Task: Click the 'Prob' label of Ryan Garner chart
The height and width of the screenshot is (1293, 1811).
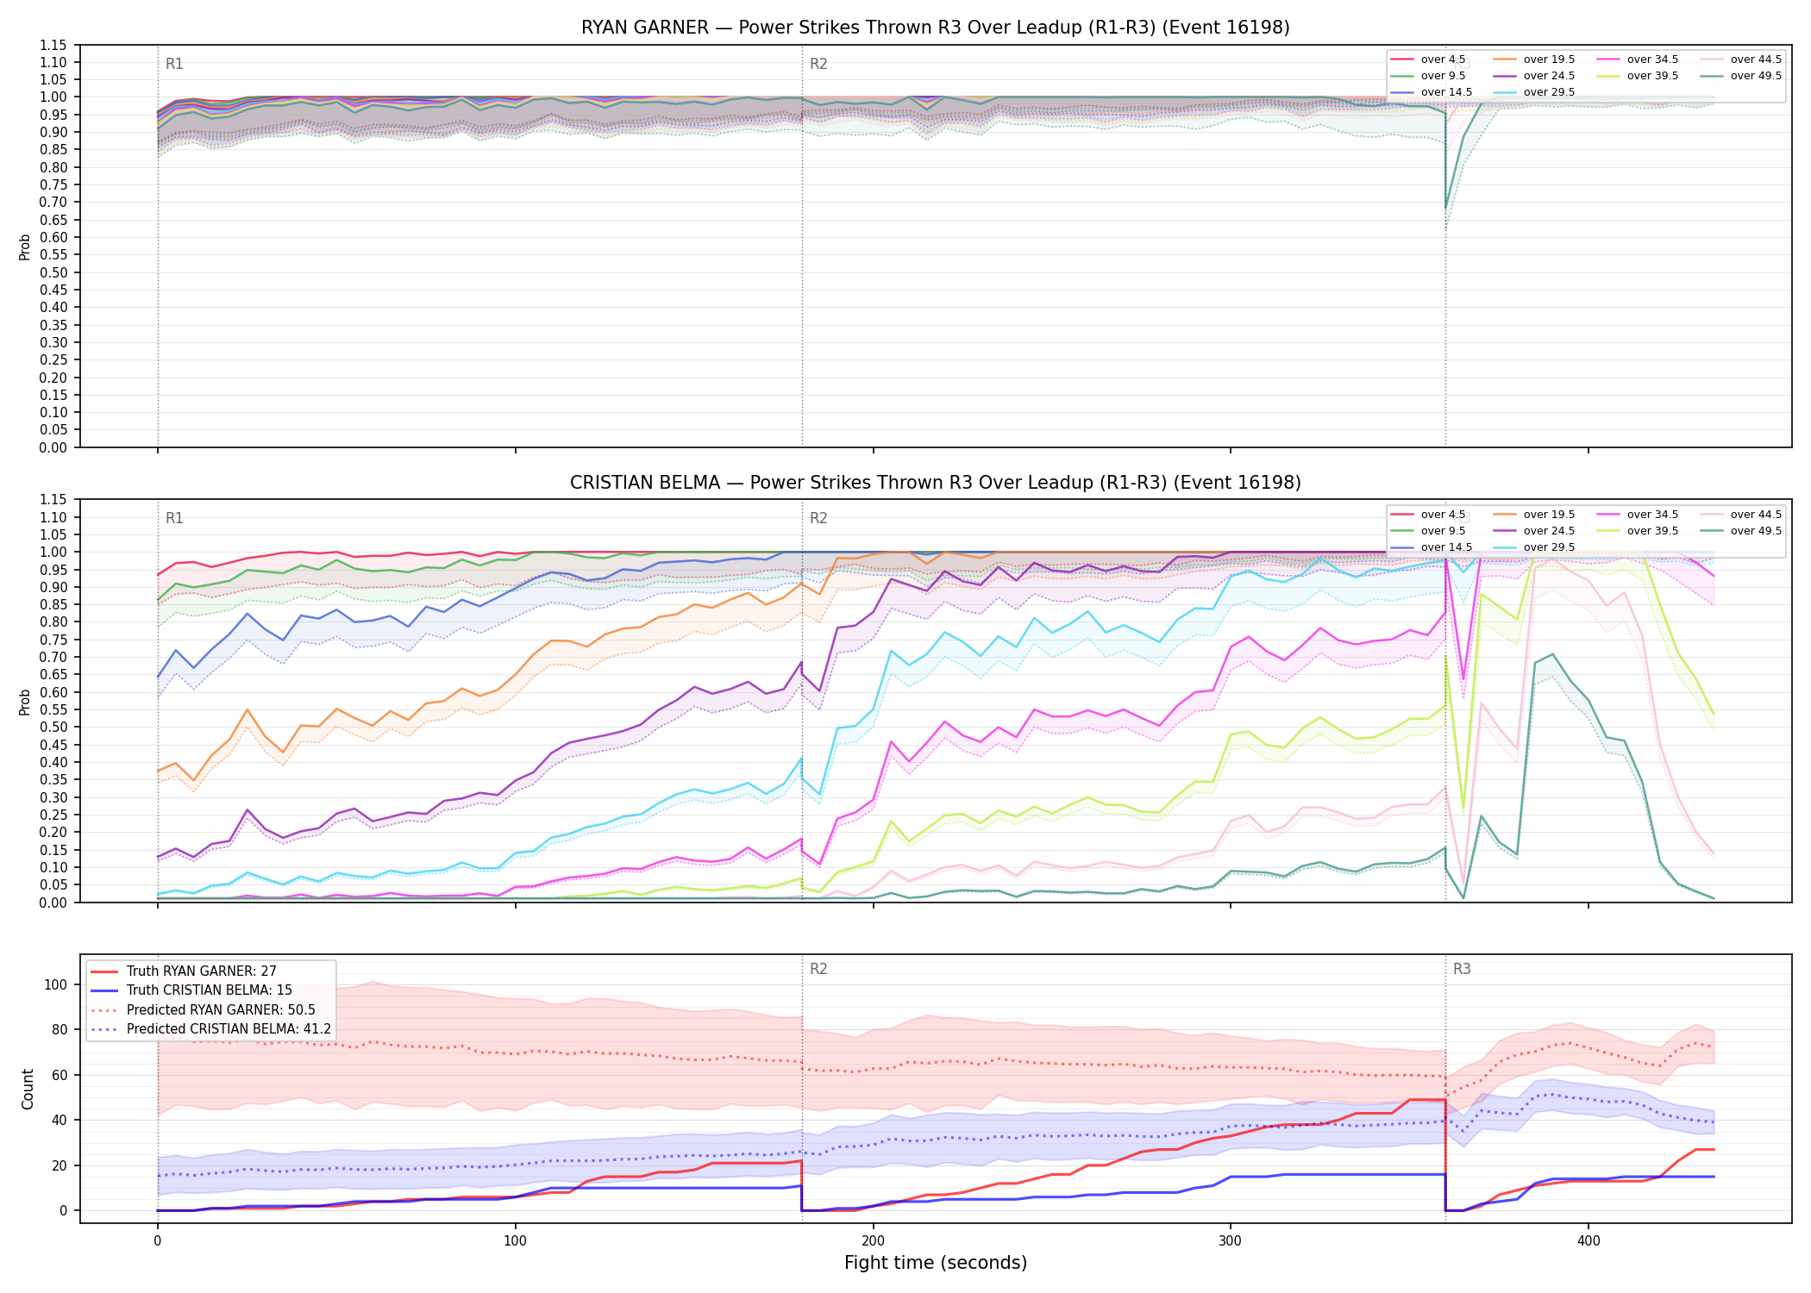Action: point(25,247)
